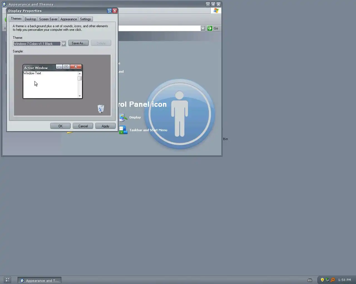Click the yellow security shield tray icon
This screenshot has height=284, width=356.
322,280
